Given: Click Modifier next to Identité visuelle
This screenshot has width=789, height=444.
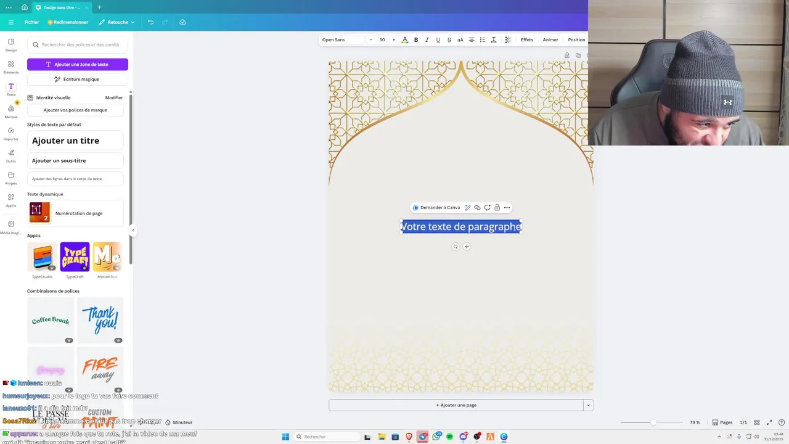Looking at the screenshot, I should pos(114,97).
